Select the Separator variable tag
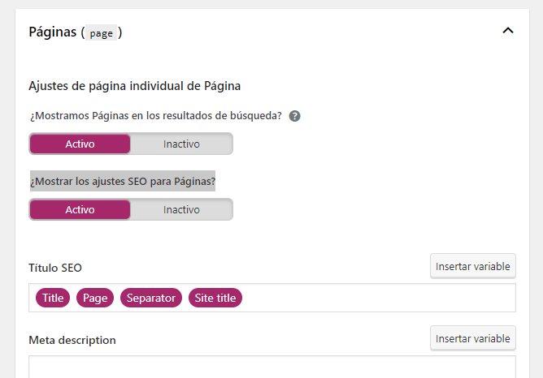The image size is (543, 378). [151, 298]
